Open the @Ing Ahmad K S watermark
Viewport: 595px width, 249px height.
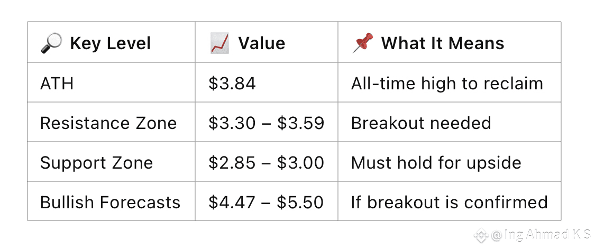541,235
